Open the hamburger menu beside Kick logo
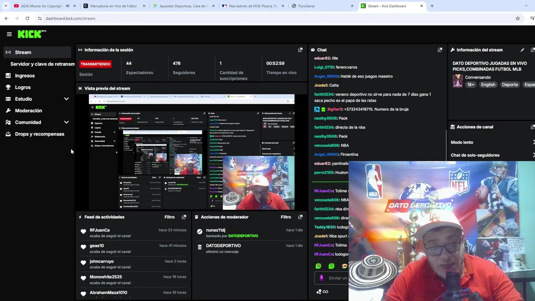The height and width of the screenshot is (301, 535). (9, 34)
